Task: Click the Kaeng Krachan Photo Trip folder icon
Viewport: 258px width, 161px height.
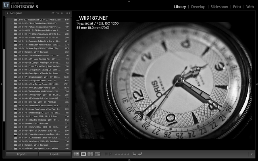Action: (15, 66)
